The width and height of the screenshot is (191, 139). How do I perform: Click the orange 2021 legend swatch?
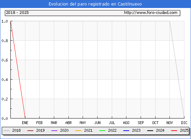pos(78,131)
